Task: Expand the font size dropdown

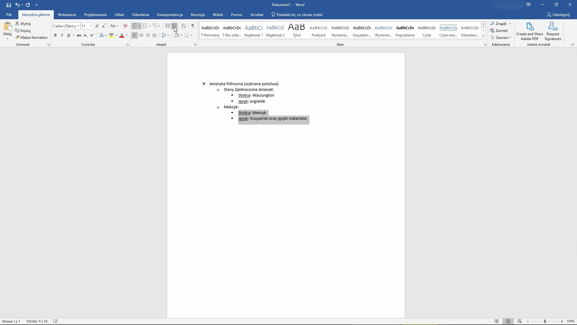Action: (x=91, y=26)
